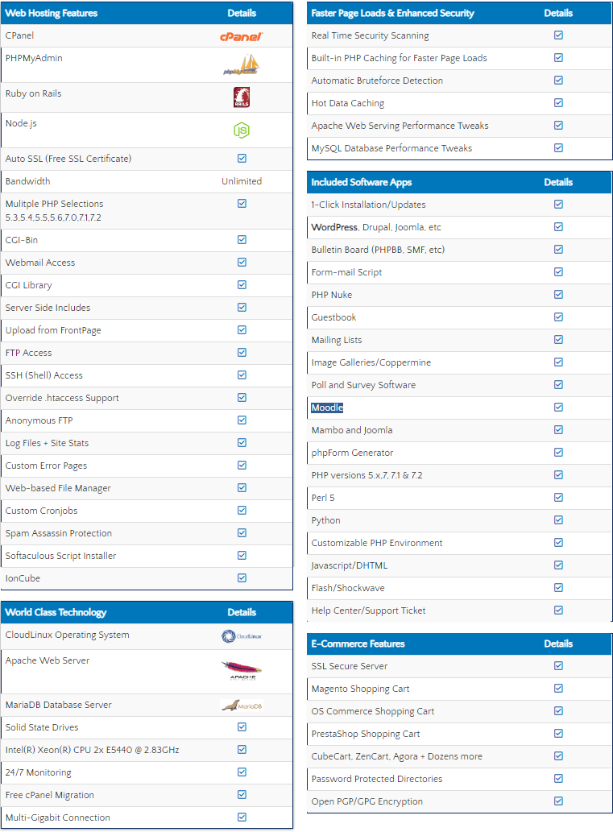Click the WordPress text in apps list
Viewport: 613px width, 832px height.
coord(334,227)
